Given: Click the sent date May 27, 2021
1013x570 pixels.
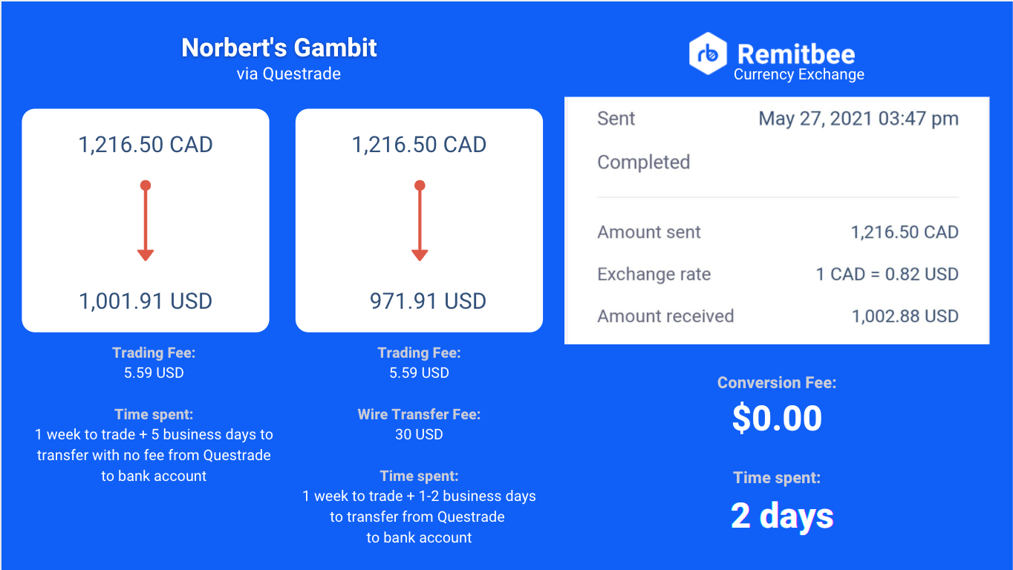Looking at the screenshot, I should click(858, 119).
